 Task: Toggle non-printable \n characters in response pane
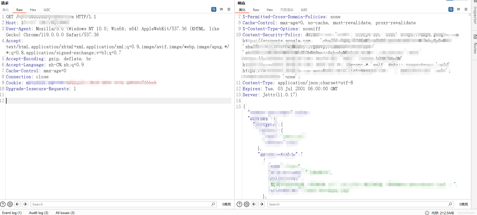pos(458,9)
